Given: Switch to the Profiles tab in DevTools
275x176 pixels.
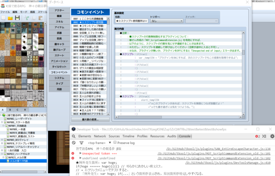Looking at the screenshot, I should [142, 136].
